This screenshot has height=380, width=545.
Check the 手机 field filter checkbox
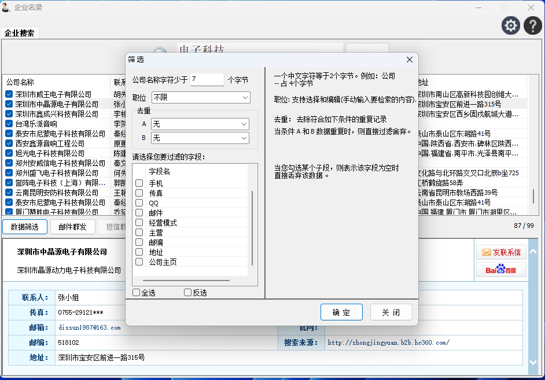[x=139, y=183]
